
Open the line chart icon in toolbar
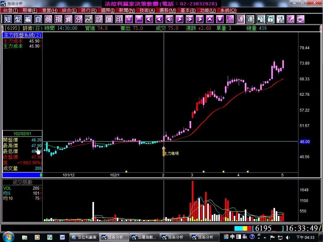[x=89, y=19]
